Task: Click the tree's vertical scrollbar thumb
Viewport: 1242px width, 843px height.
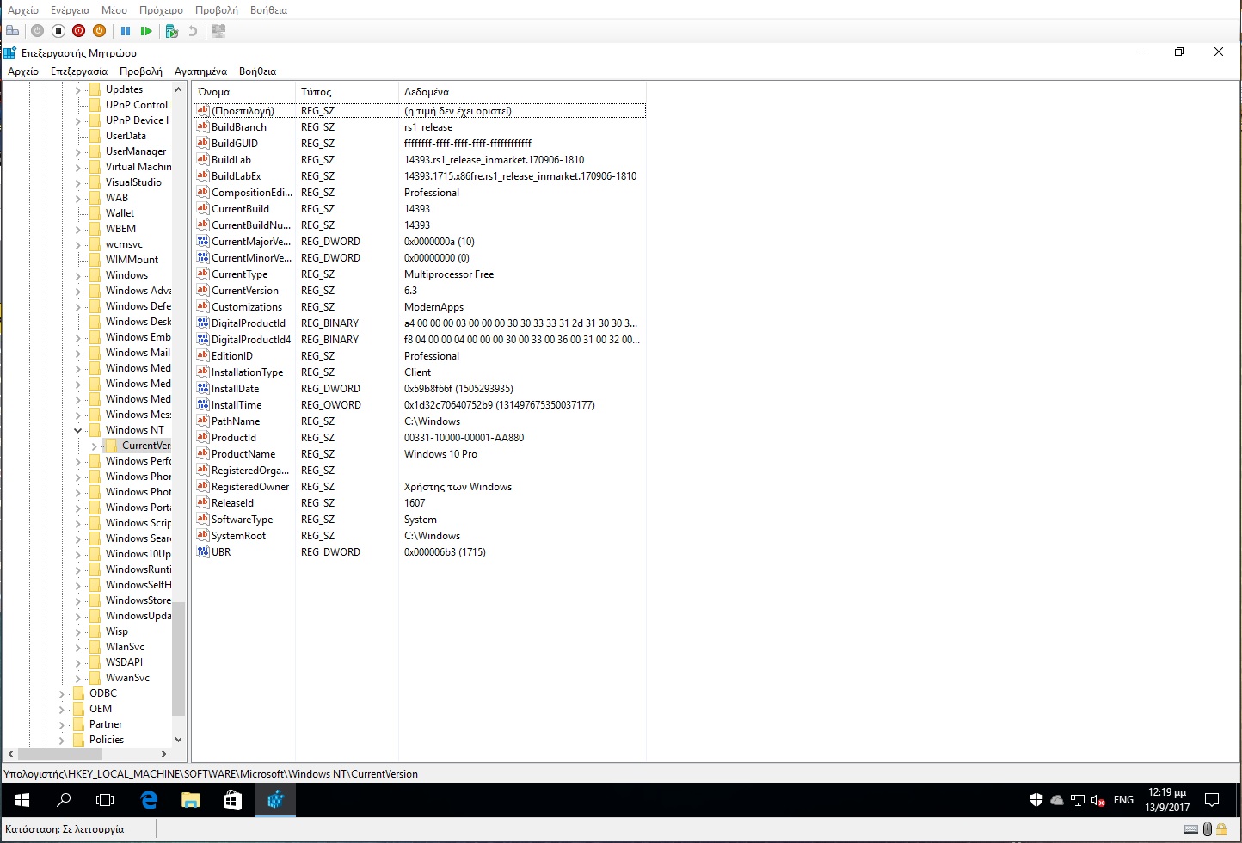Action: pos(179,659)
